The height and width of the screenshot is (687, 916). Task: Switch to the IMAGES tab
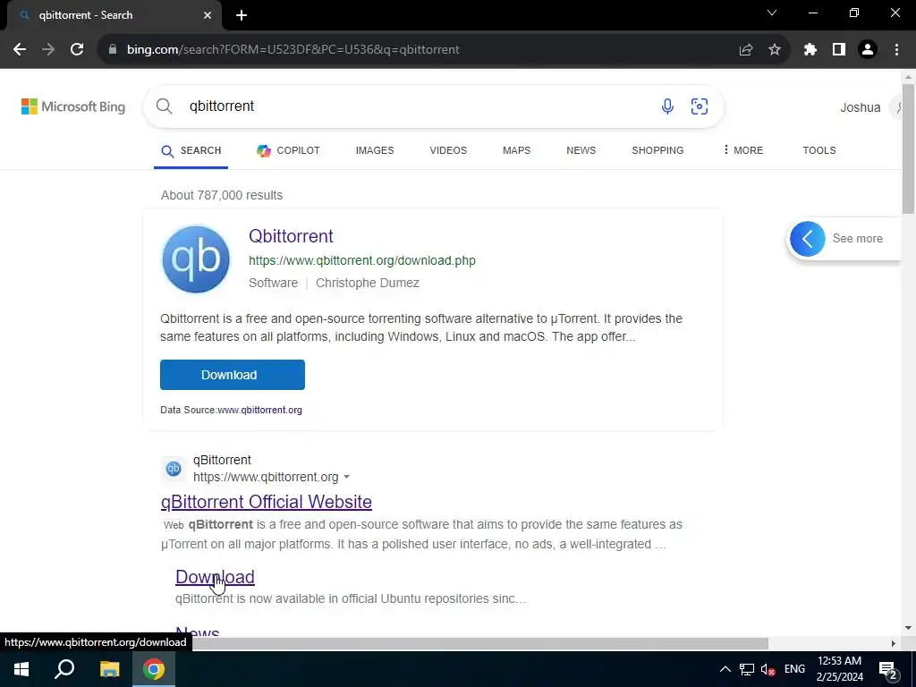click(375, 150)
